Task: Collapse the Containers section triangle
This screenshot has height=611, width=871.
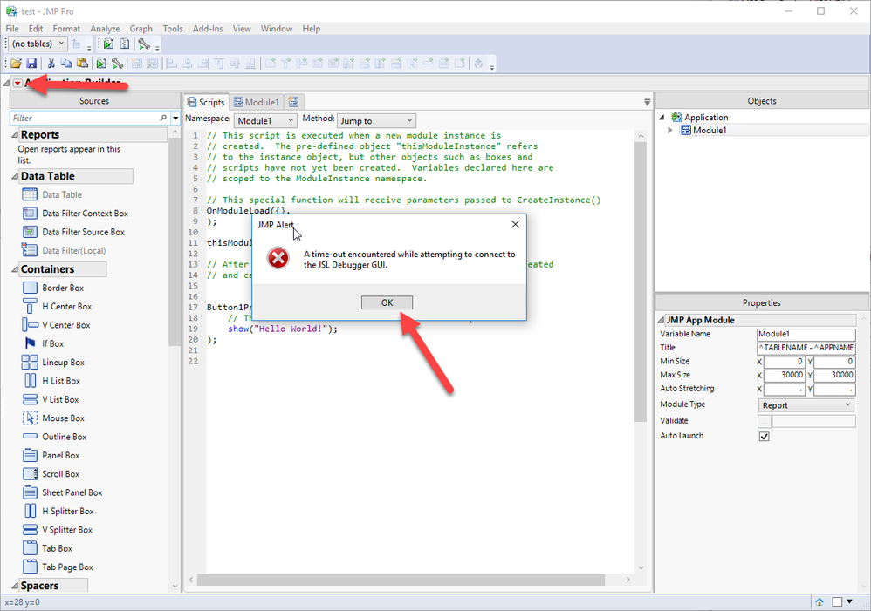Action: pyautogui.click(x=15, y=269)
